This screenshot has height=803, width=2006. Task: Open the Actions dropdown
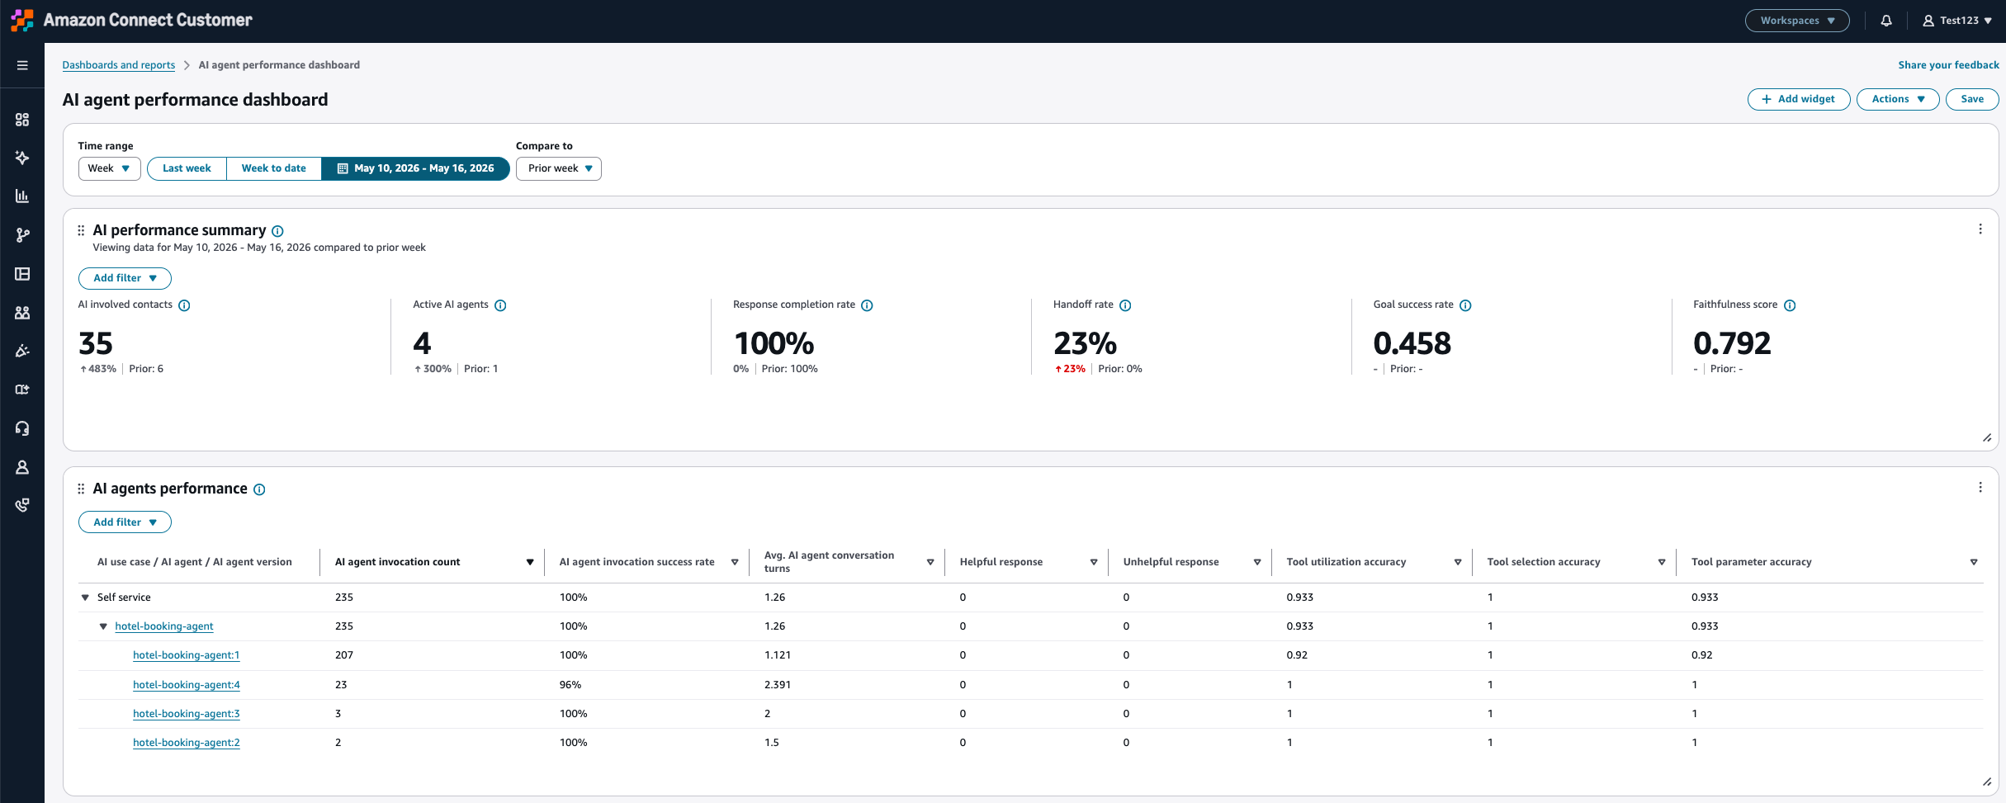click(1898, 99)
